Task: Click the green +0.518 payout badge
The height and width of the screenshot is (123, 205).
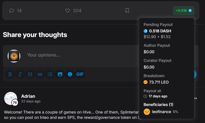Action: tap(184, 11)
